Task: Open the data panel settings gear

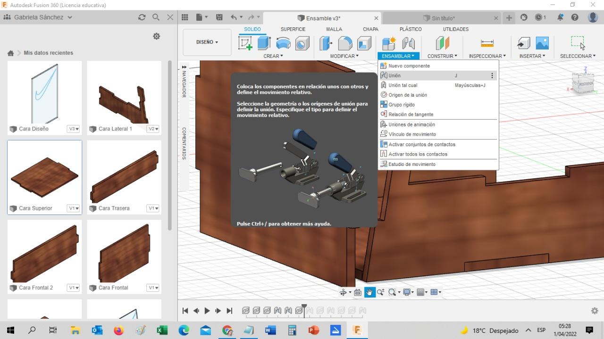Action: click(x=157, y=36)
